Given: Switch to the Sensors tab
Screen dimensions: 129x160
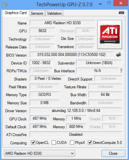Looking at the screenshot, I should click(37, 13).
